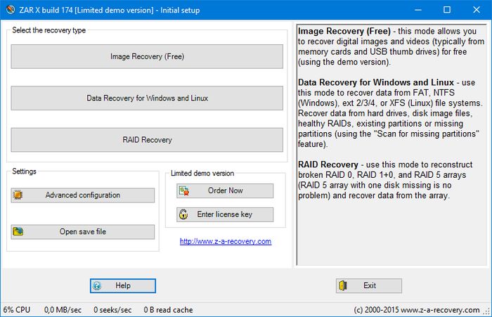The image size is (492, 317).
Task: Click the read cache status field
Action: tap(168, 309)
